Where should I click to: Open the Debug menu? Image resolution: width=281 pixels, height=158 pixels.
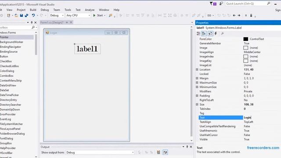pos(45,10)
